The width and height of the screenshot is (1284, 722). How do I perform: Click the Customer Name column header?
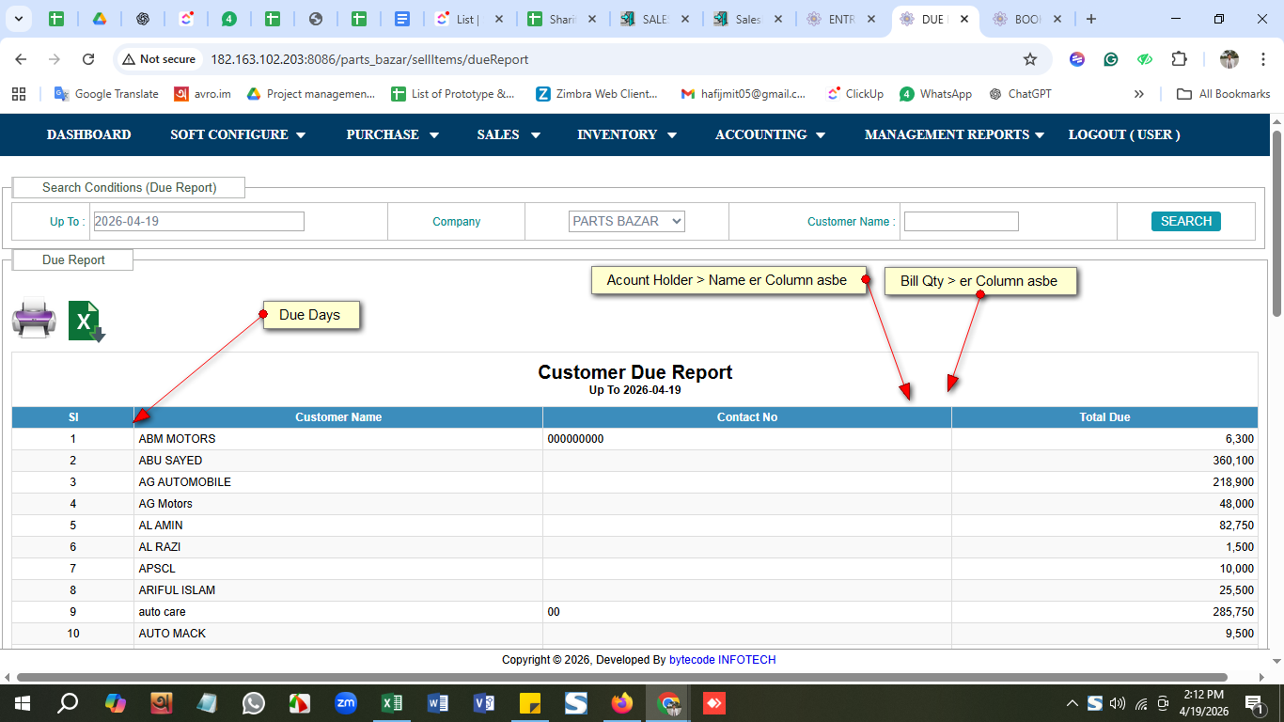pos(338,417)
